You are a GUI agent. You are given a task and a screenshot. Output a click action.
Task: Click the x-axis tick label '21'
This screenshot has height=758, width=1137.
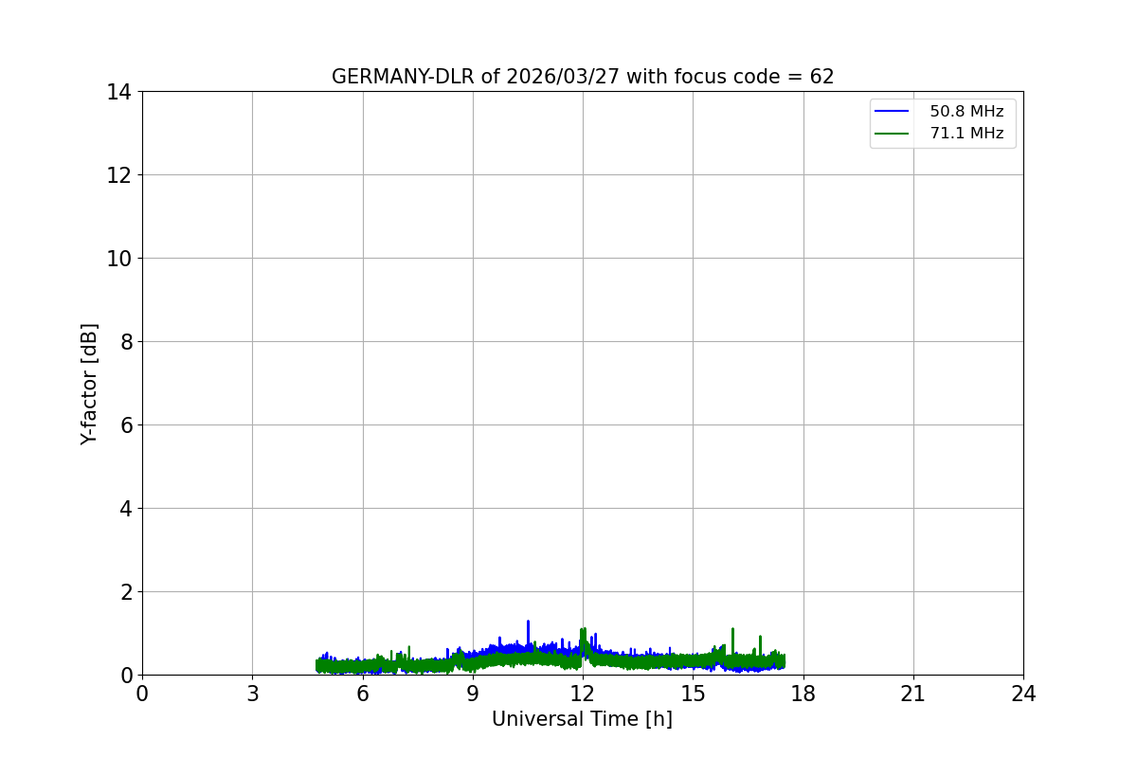(913, 694)
